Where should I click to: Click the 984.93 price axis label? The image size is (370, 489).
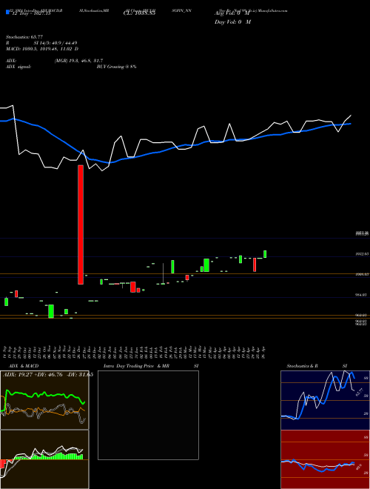tap(362, 295)
